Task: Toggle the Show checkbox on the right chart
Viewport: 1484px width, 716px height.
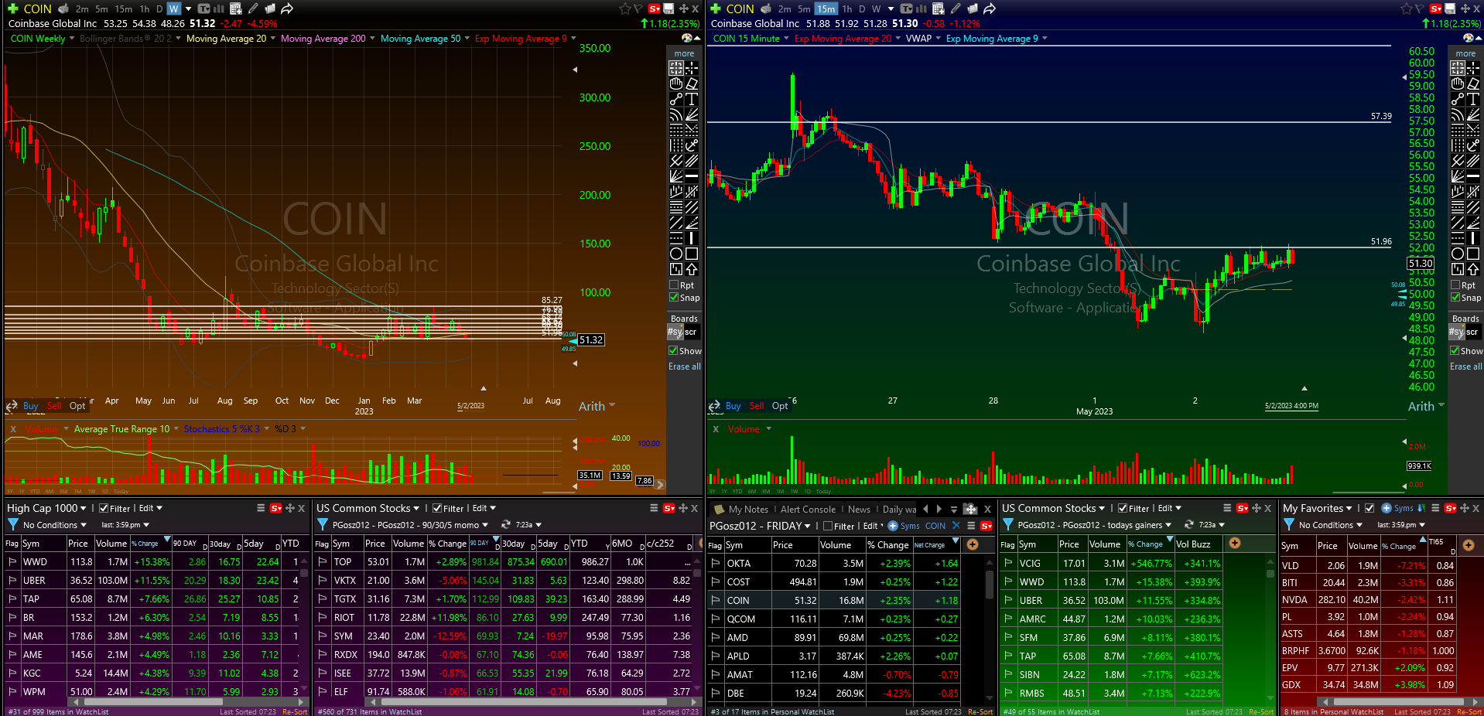Action: pos(1455,351)
